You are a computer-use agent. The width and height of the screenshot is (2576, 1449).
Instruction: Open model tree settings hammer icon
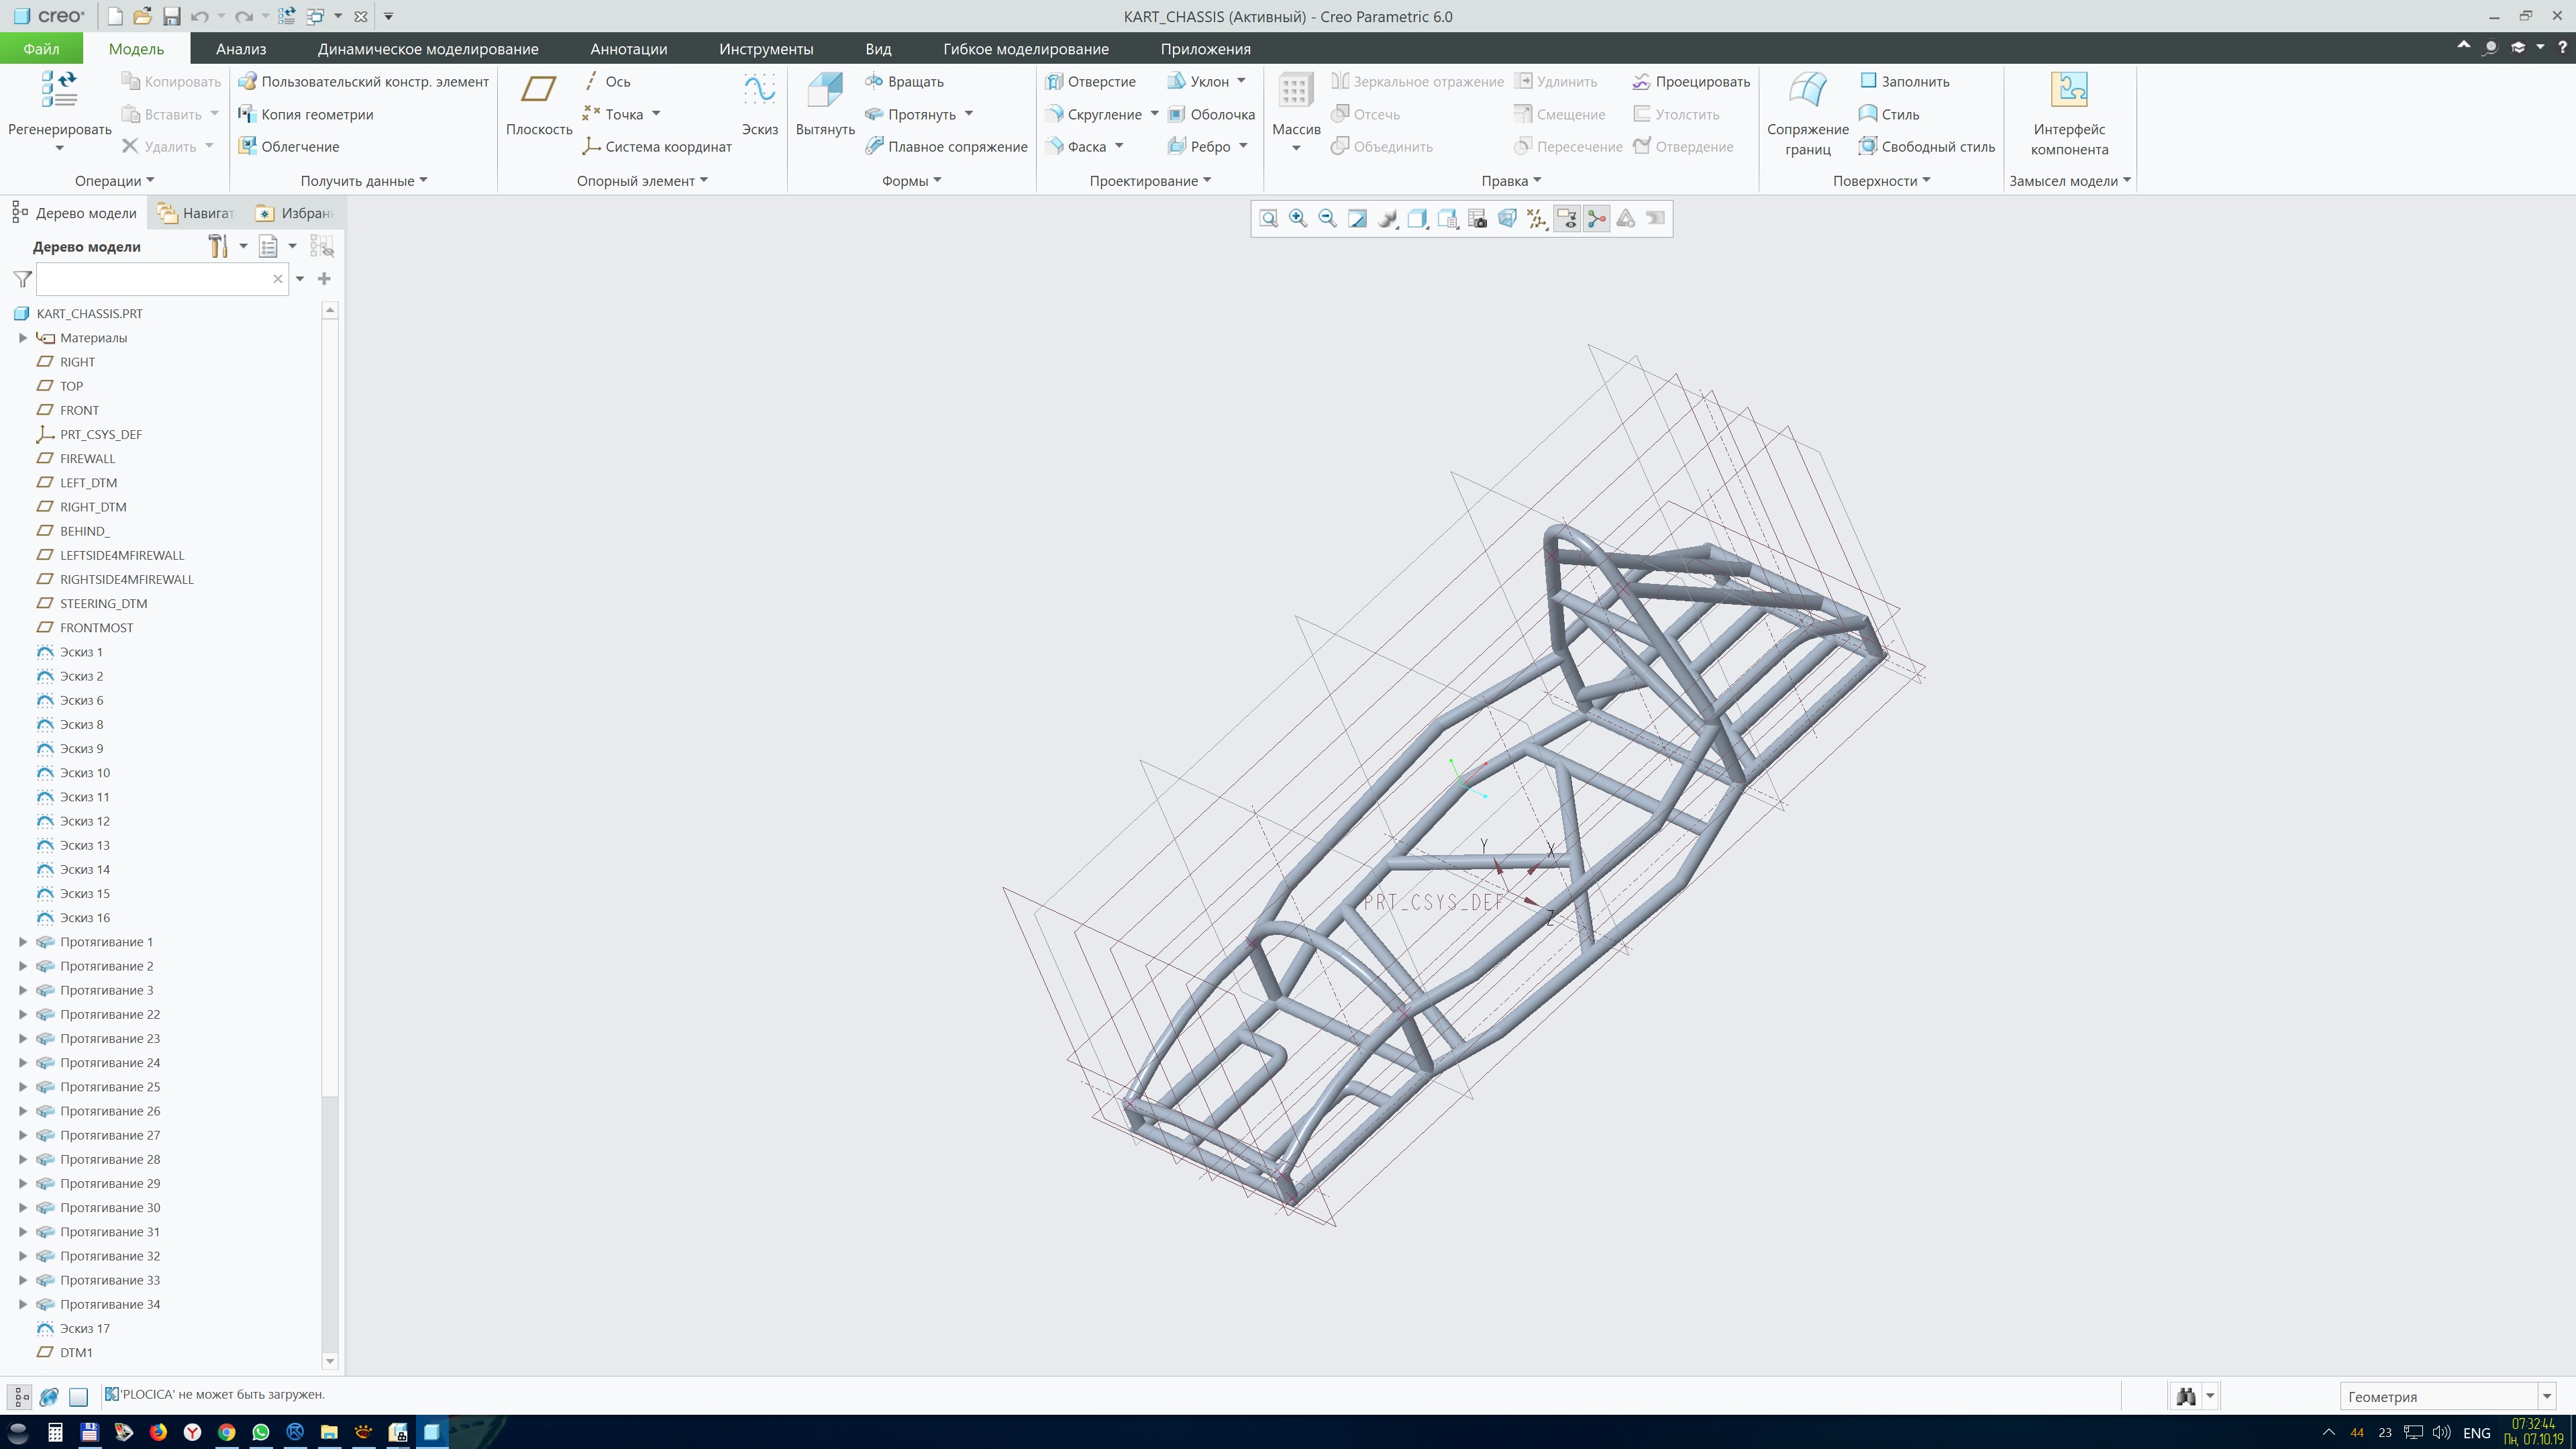pyautogui.click(x=218, y=246)
